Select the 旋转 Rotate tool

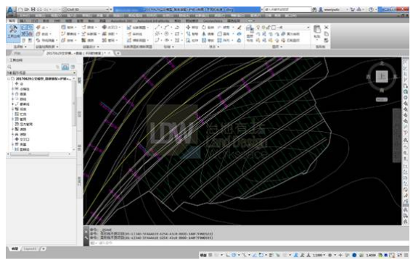pyautogui.click(x=208, y=28)
